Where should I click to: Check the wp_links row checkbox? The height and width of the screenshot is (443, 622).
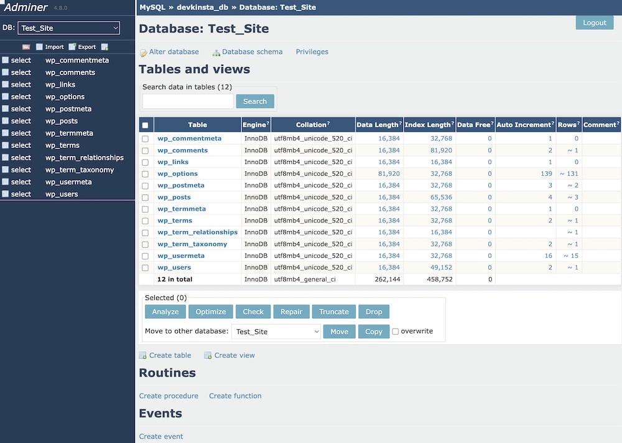pyautogui.click(x=145, y=162)
